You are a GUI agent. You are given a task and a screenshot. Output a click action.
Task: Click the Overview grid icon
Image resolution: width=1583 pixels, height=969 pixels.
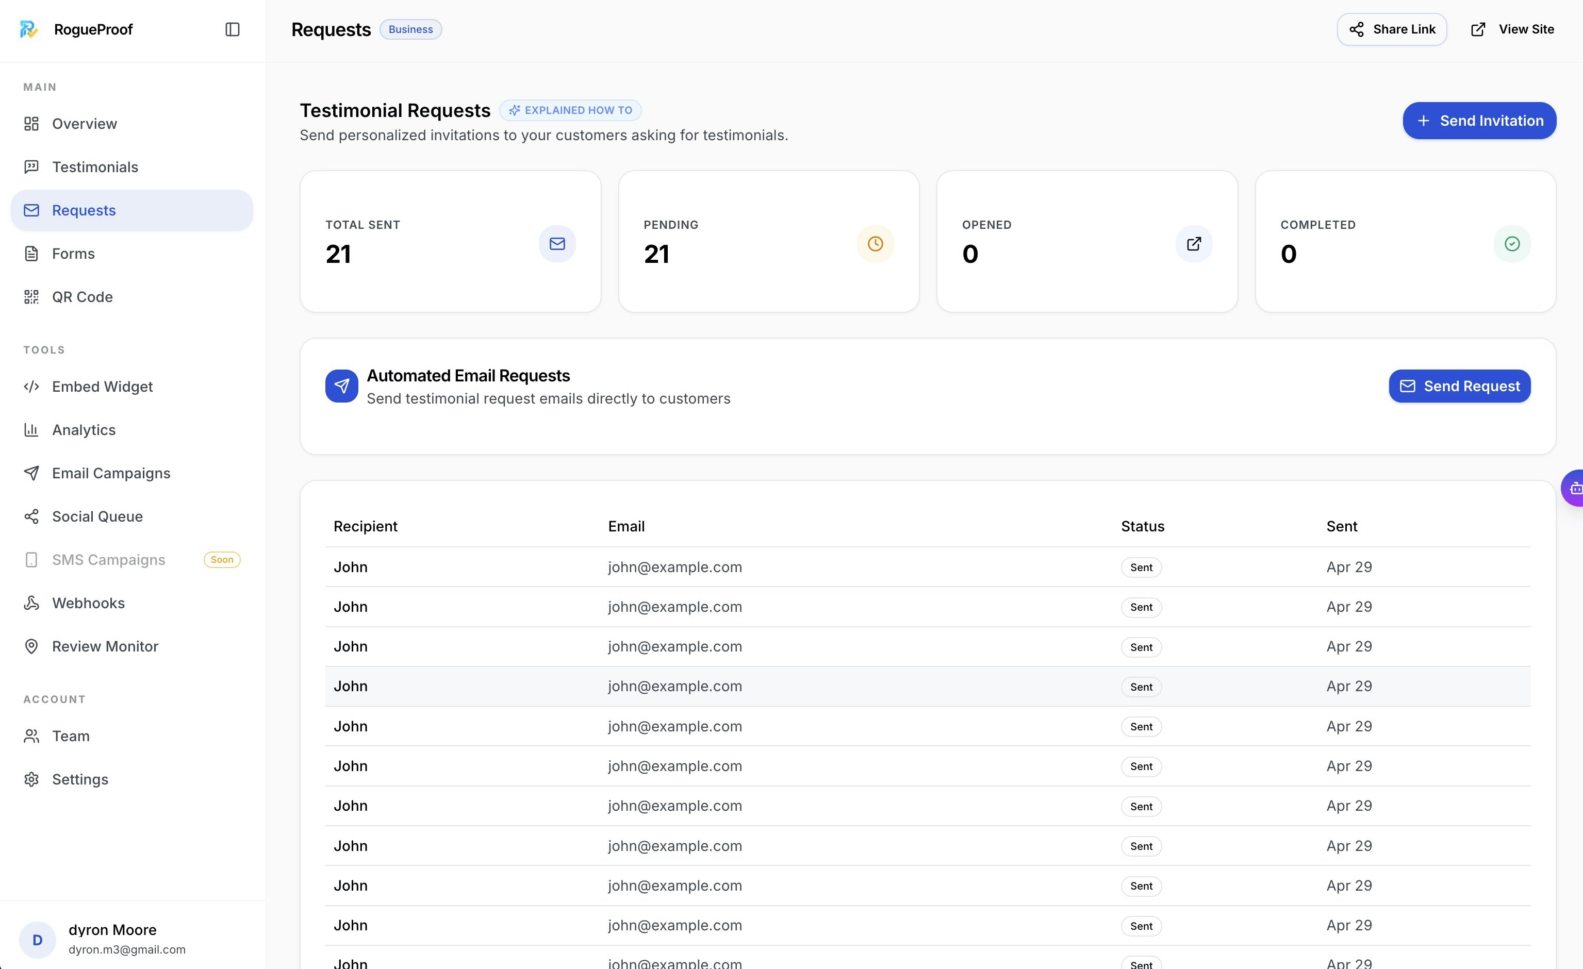pyautogui.click(x=31, y=124)
